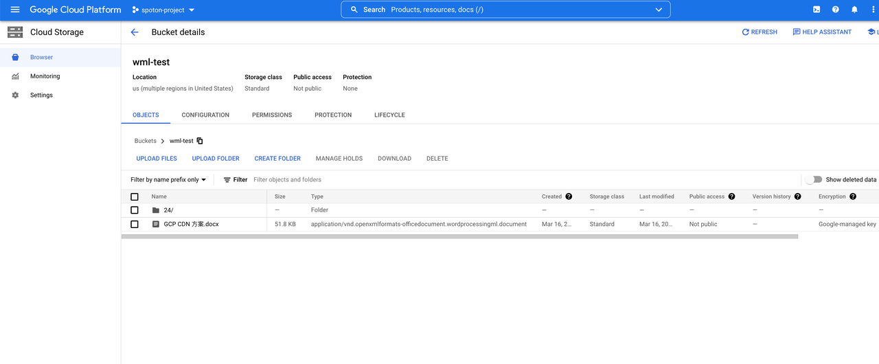The width and height of the screenshot is (879, 364).
Task: Sort by Type column header
Action: [x=317, y=196]
